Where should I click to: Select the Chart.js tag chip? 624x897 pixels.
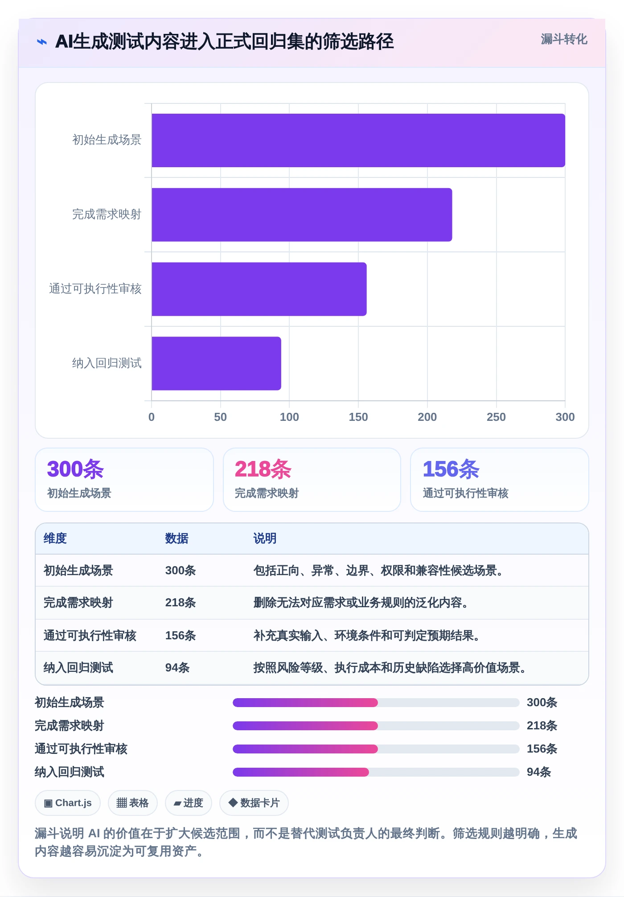(68, 803)
